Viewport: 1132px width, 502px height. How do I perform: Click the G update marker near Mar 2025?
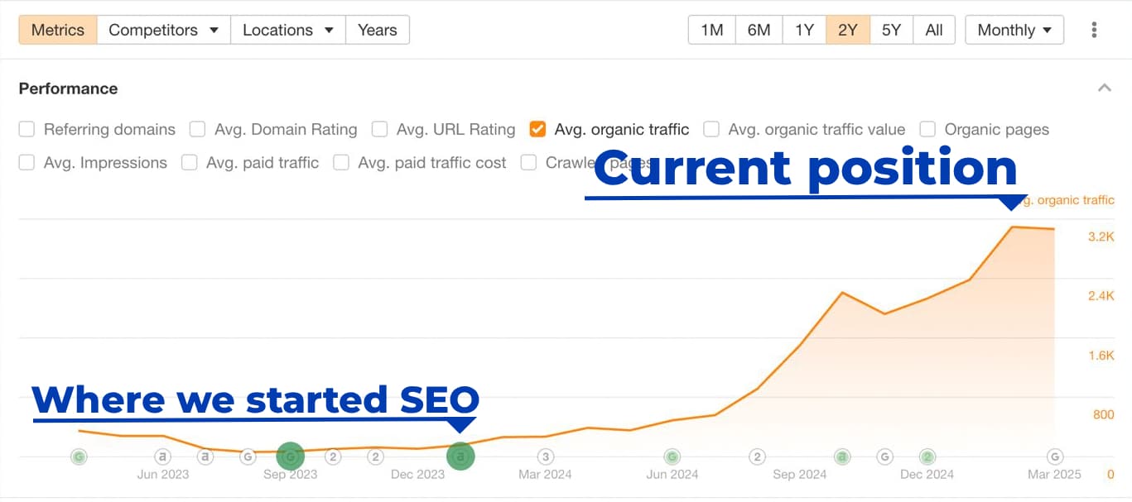click(1055, 456)
